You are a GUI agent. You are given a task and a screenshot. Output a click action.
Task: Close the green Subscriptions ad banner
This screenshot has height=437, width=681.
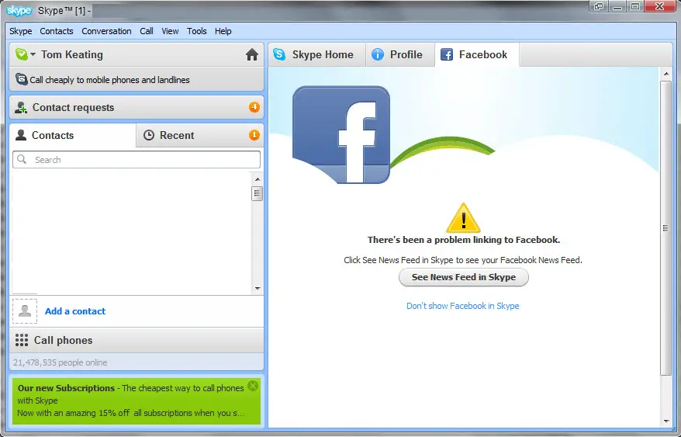[252, 387]
